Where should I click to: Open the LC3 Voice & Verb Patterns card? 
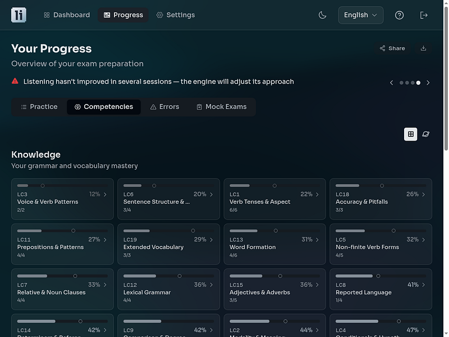coord(62,199)
